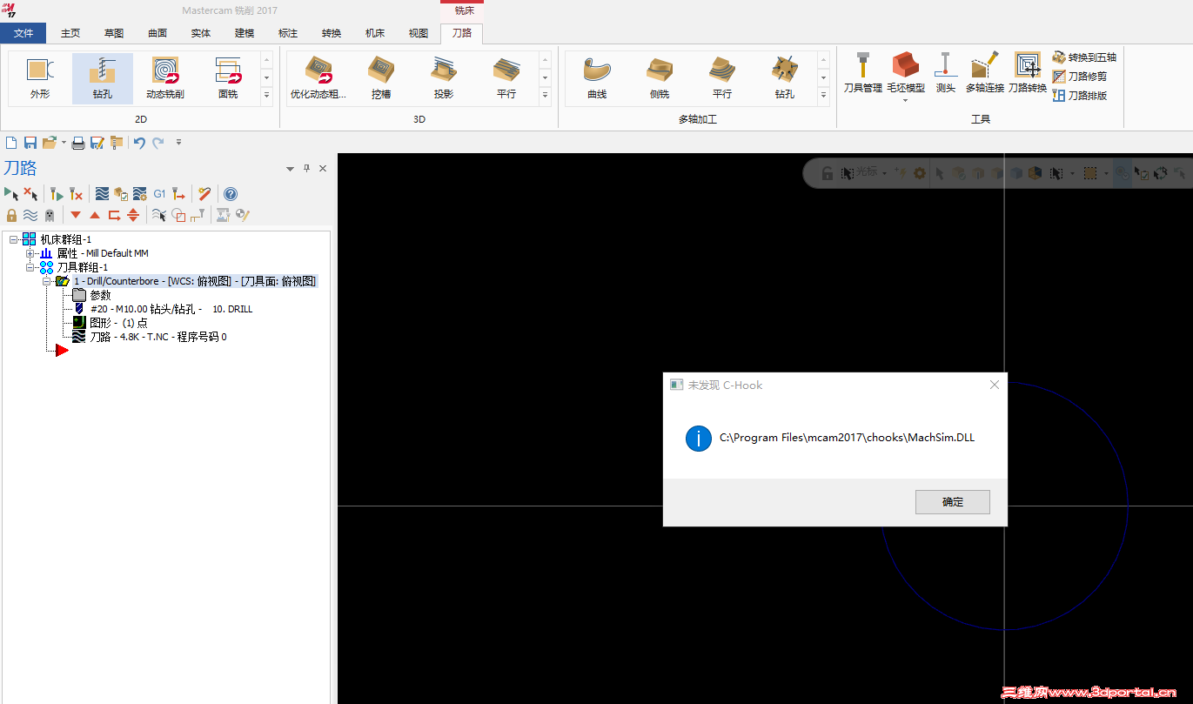Start a 动态铣削 dynamic mill toolpath

(165, 78)
